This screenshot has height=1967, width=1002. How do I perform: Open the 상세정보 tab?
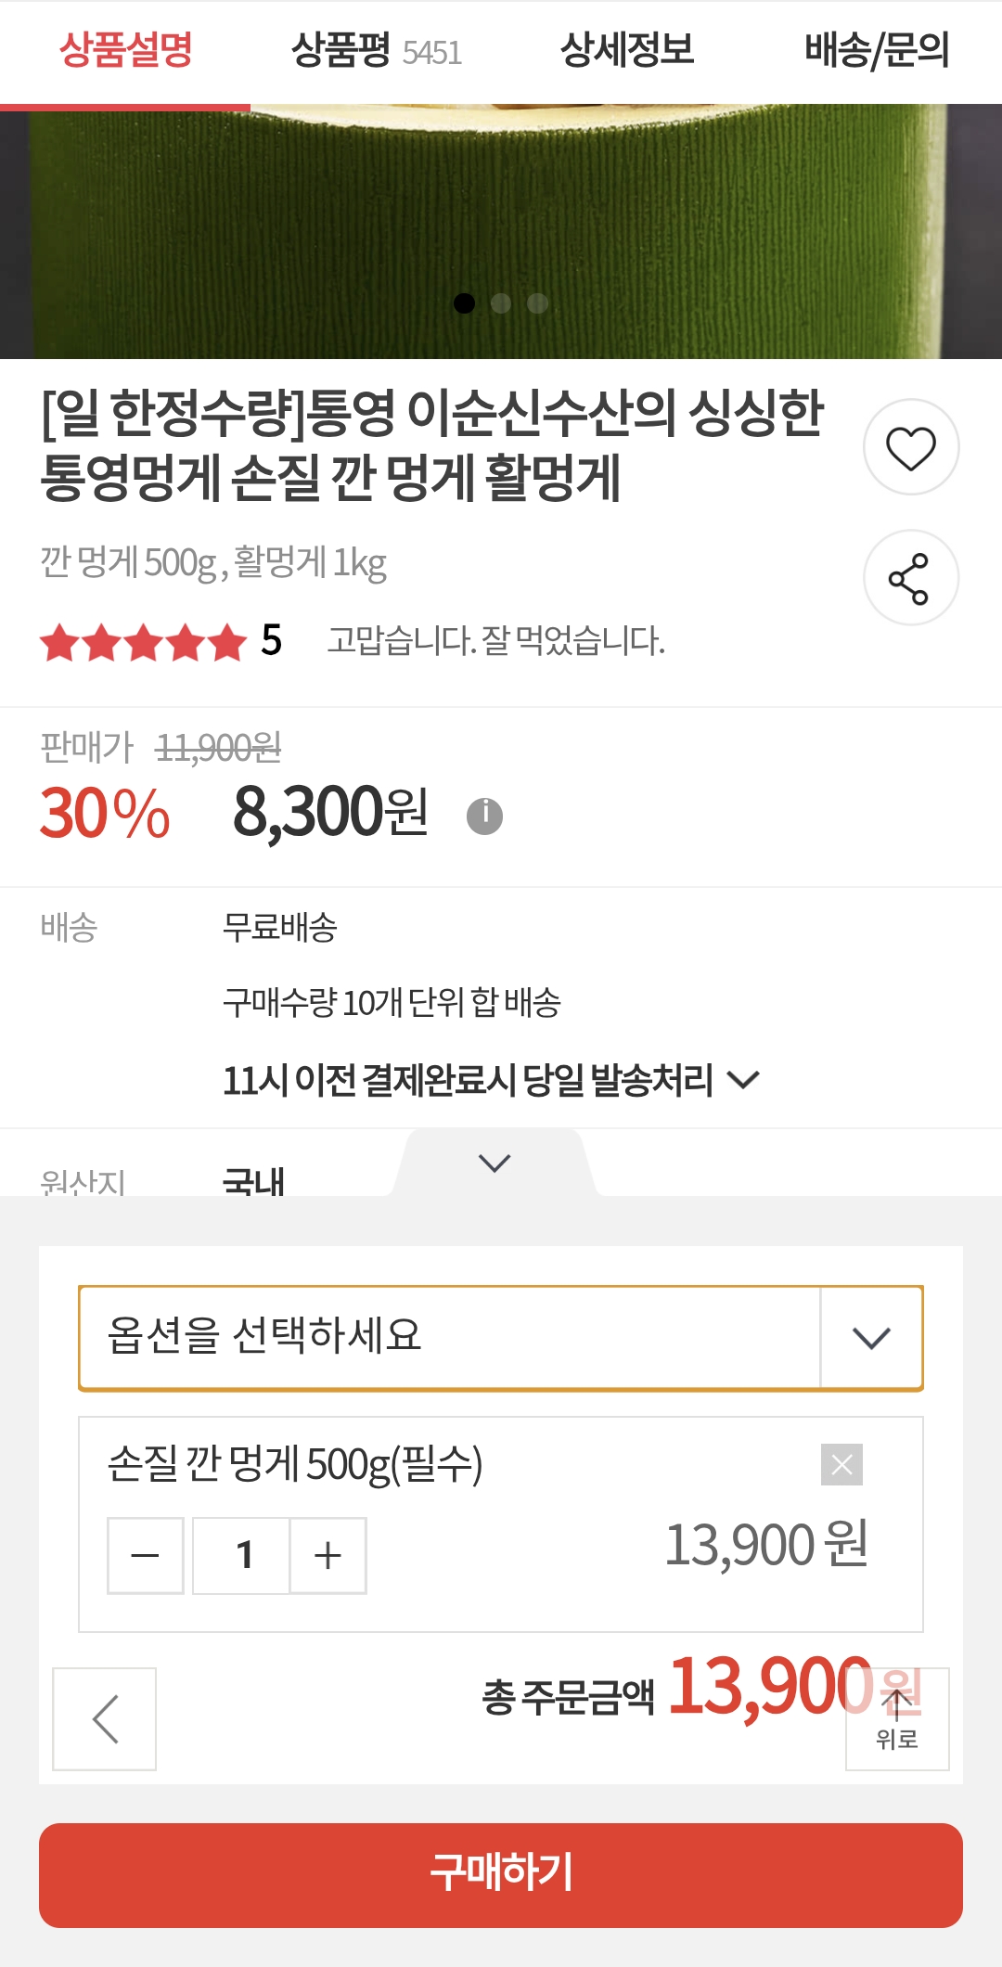click(627, 51)
